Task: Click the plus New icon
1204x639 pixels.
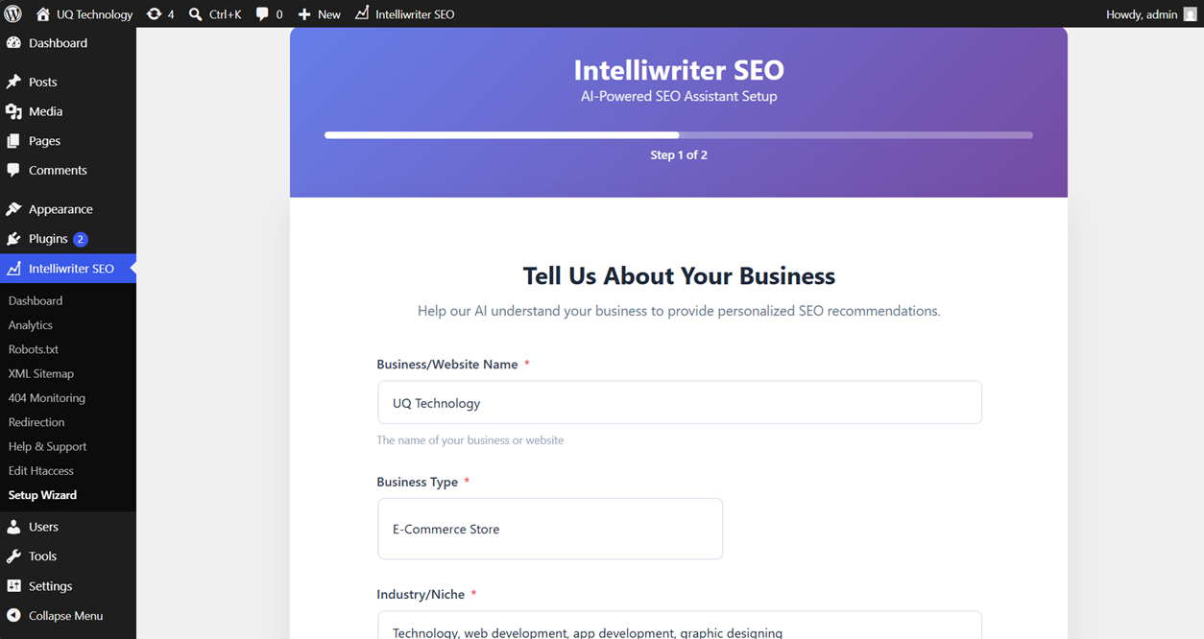Action: click(304, 14)
